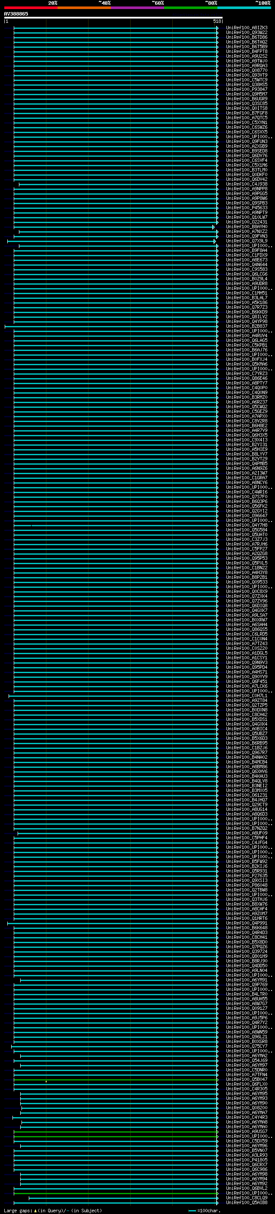Click the white query sequence bar

coord(113,18)
